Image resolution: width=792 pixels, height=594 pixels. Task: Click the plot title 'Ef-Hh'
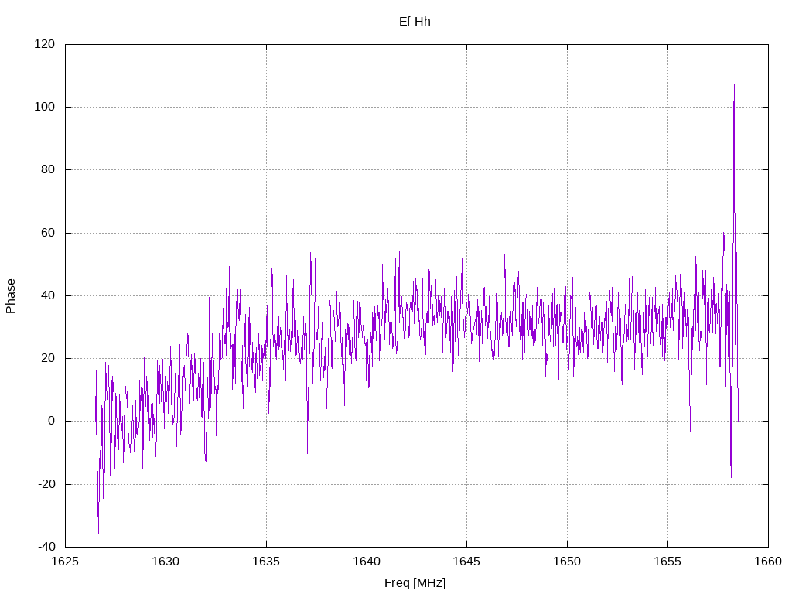[x=415, y=22]
